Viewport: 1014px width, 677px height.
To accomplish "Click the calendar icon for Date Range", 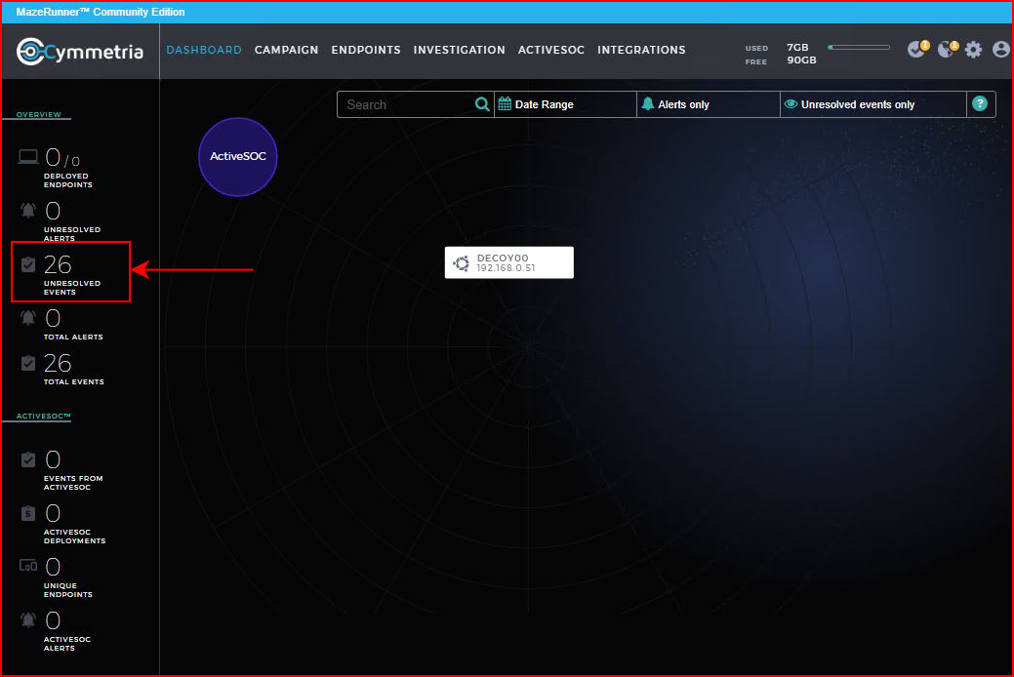I will point(506,103).
